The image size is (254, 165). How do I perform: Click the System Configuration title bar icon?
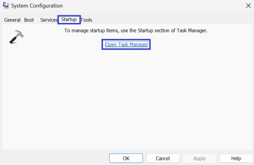coord(6,6)
